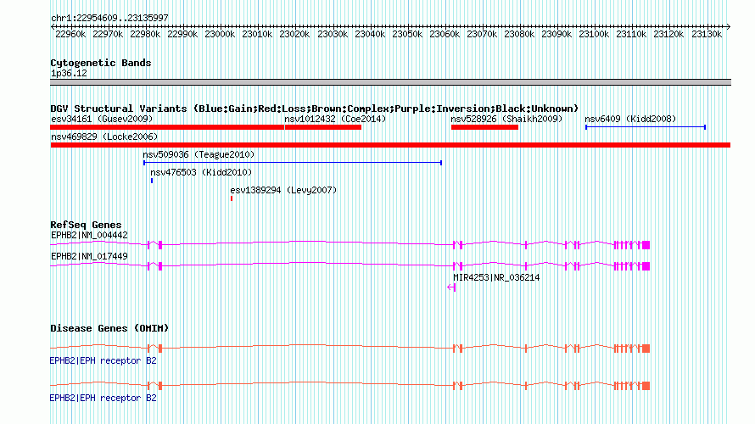This screenshot has height=424, width=755.
Task: Open MIR4253|NR_036214 gene label
Action: click(496, 277)
